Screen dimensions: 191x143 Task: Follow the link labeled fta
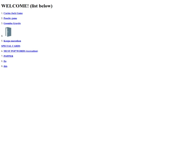[5, 61]
